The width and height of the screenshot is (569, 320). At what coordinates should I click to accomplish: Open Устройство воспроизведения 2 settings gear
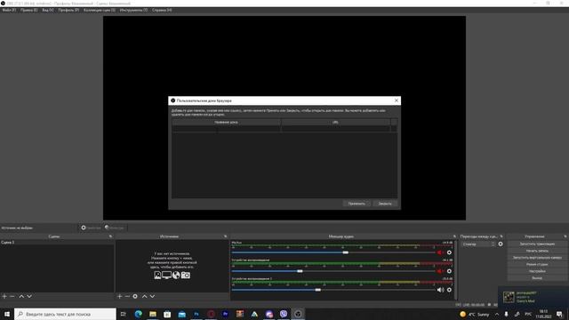click(449, 290)
